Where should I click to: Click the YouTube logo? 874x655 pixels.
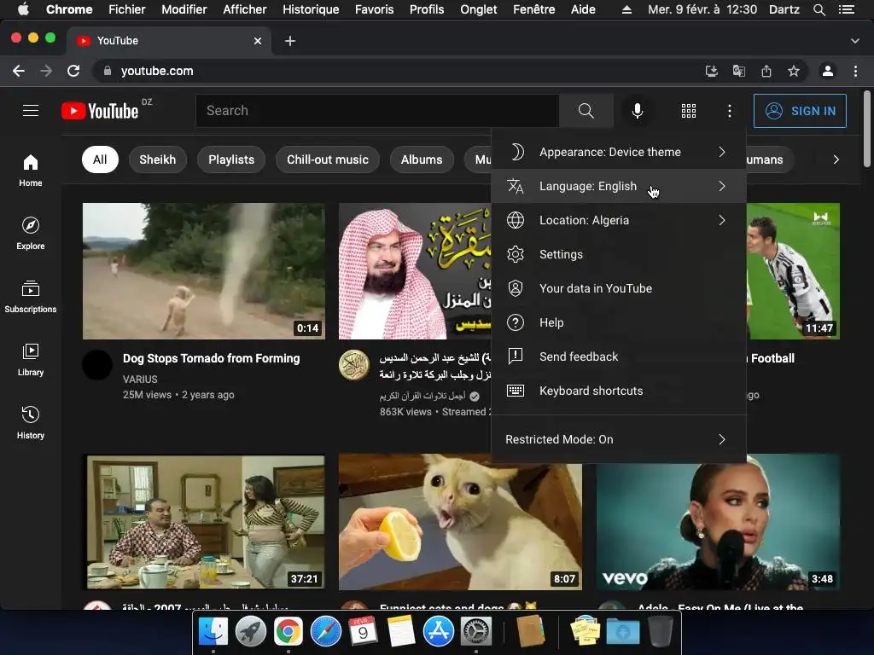101,111
